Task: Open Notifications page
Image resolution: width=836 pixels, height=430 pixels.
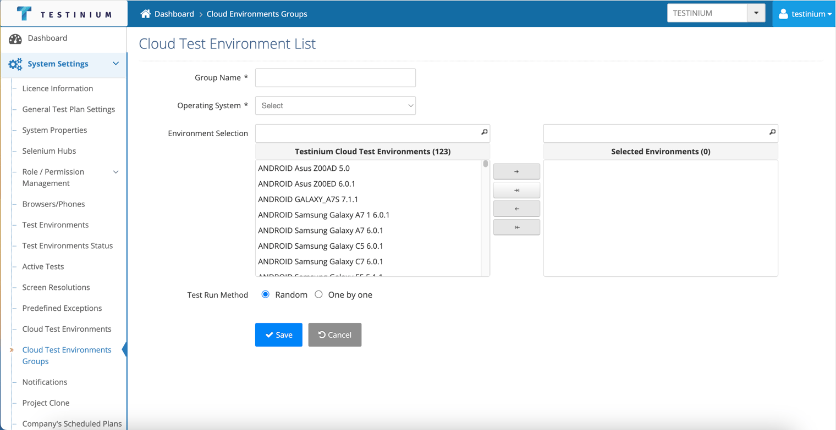Action: click(x=45, y=382)
